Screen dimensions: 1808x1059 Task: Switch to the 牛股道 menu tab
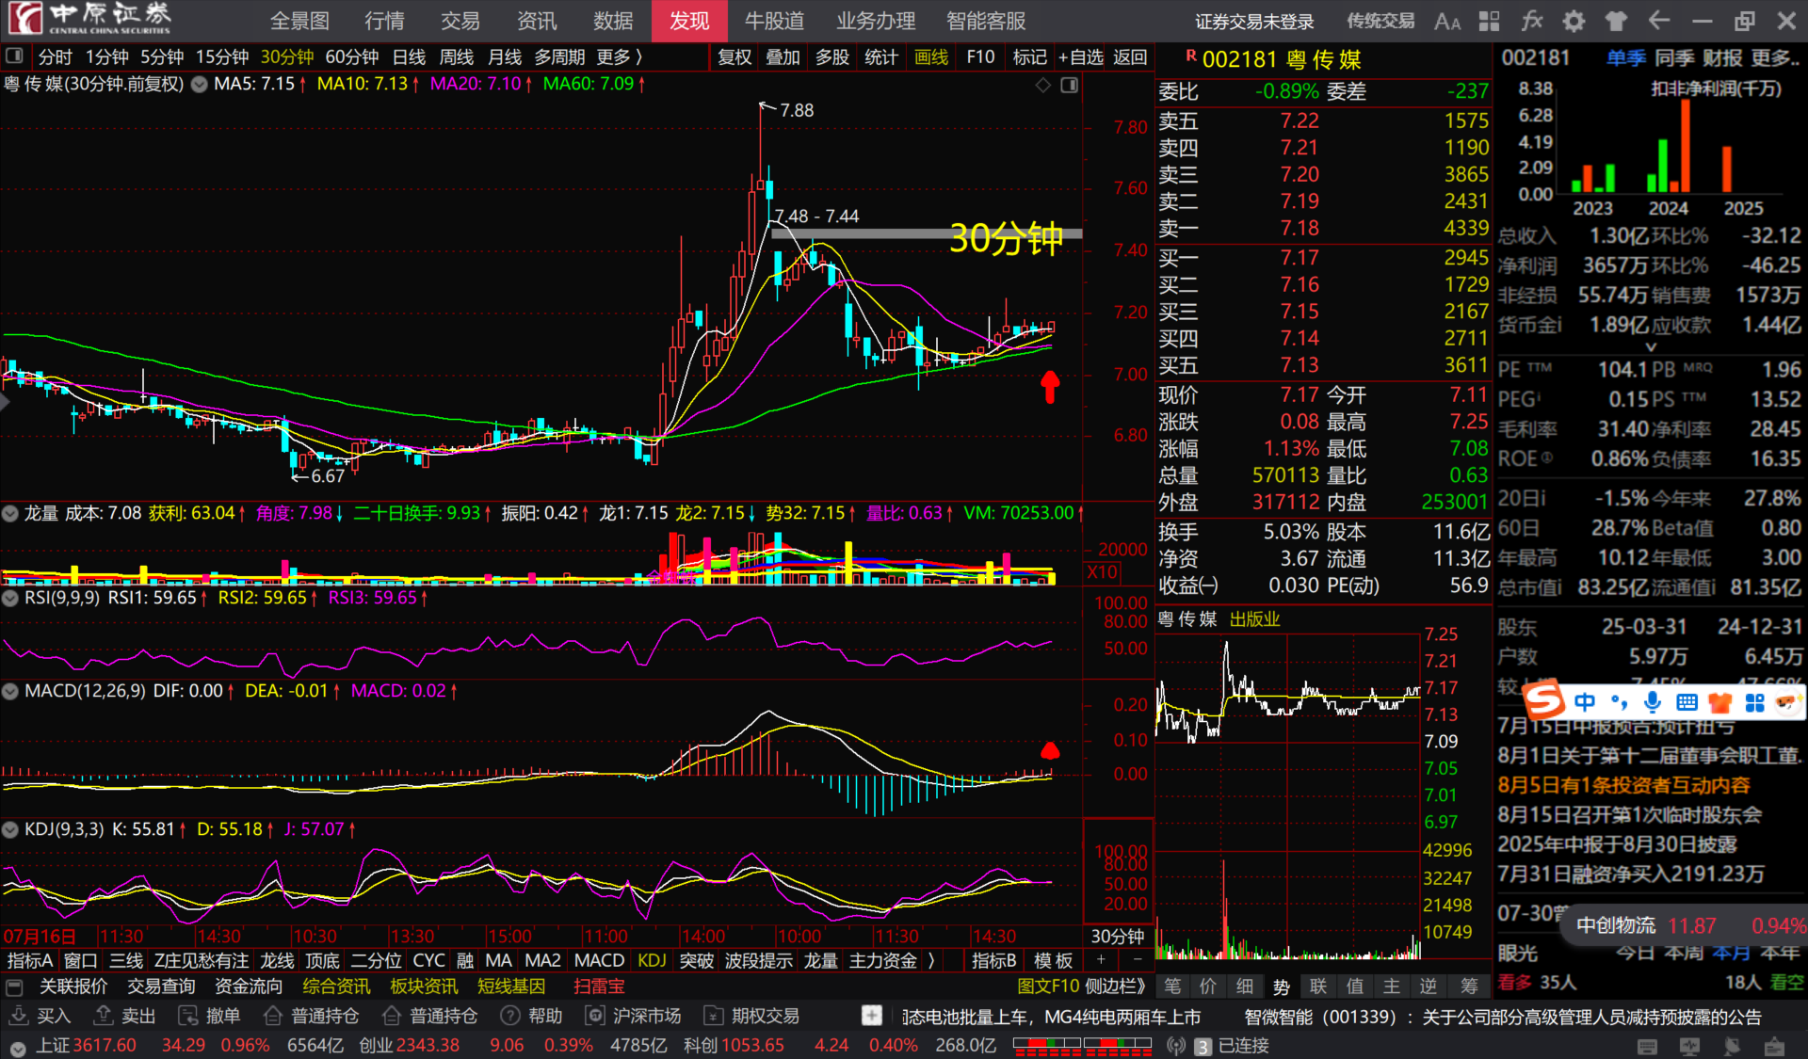click(x=774, y=21)
